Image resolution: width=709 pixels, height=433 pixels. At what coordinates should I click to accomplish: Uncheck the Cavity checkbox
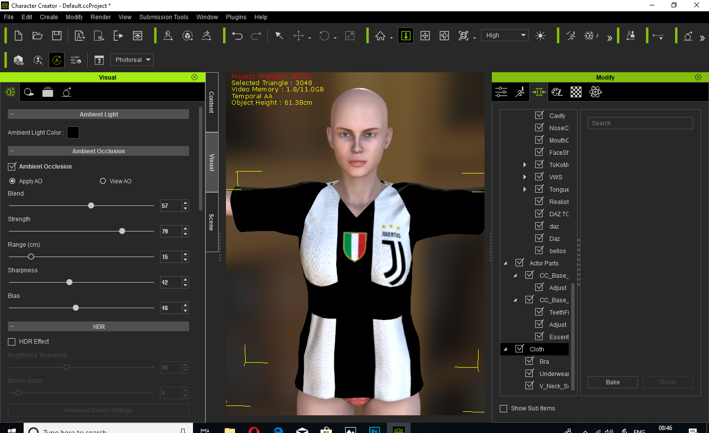(539, 115)
